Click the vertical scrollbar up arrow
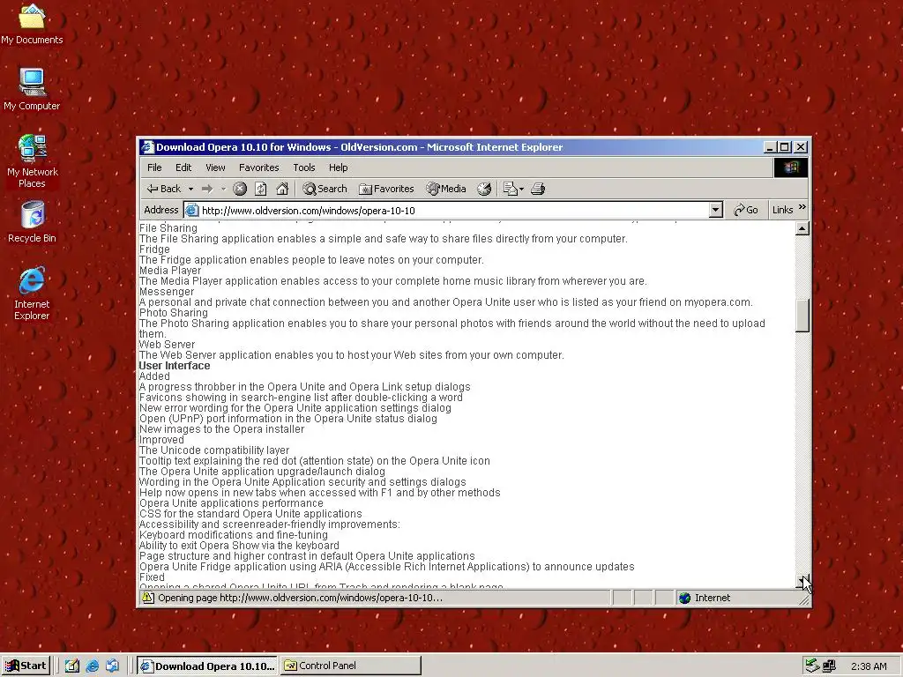 click(802, 228)
